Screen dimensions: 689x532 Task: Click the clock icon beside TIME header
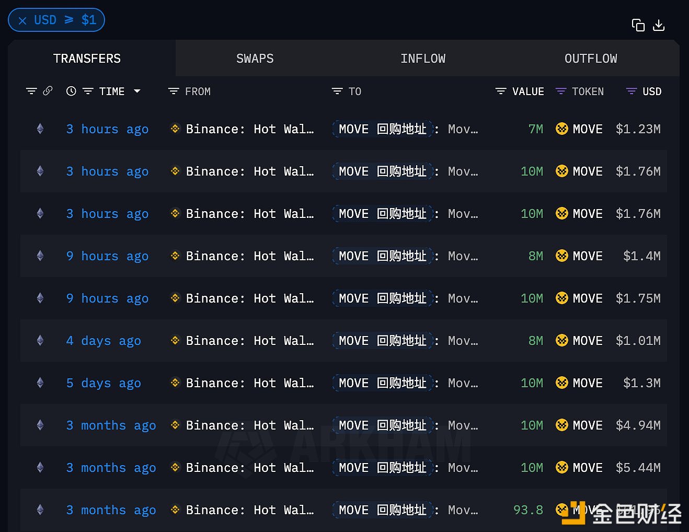click(x=71, y=90)
